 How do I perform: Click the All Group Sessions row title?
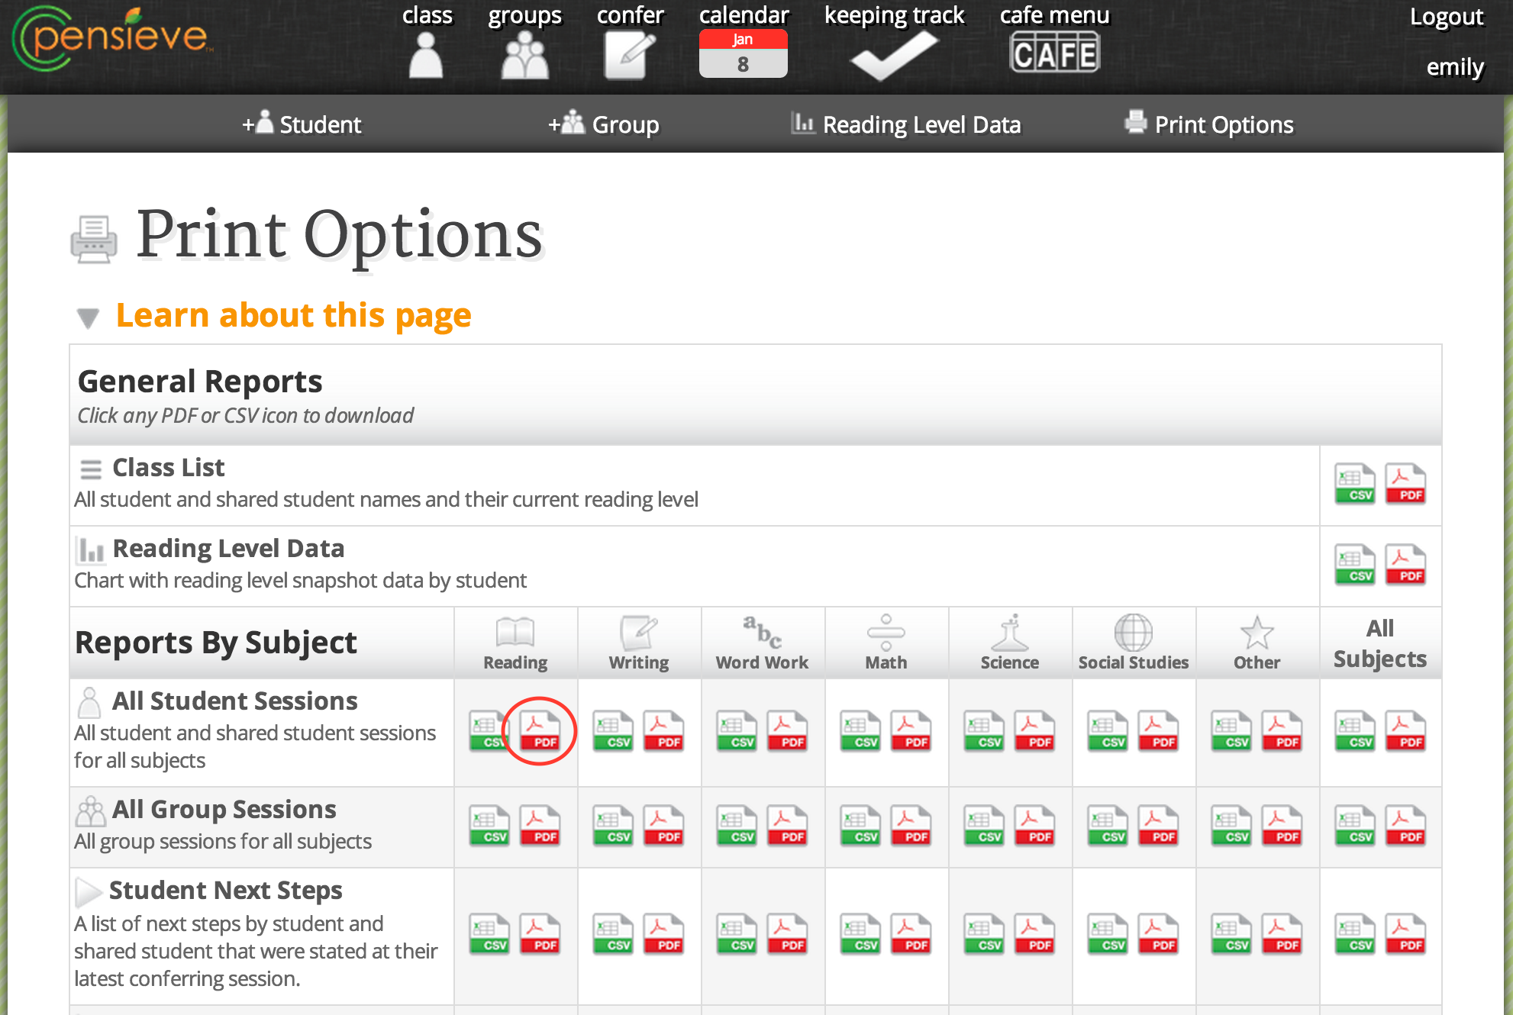[224, 809]
